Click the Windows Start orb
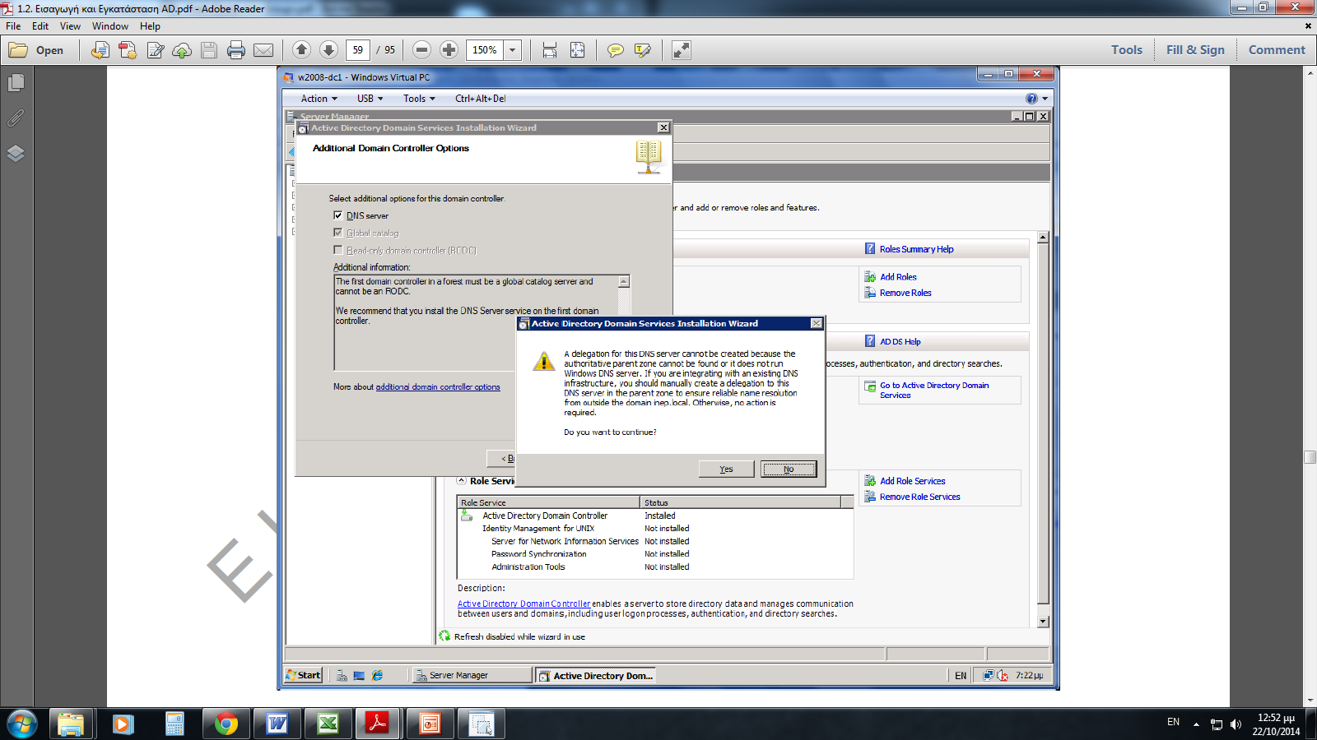The height and width of the screenshot is (740, 1317). click(22, 724)
